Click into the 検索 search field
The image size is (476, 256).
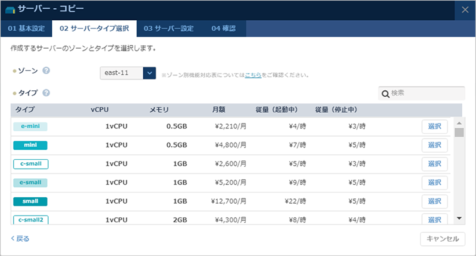pyautogui.click(x=425, y=94)
